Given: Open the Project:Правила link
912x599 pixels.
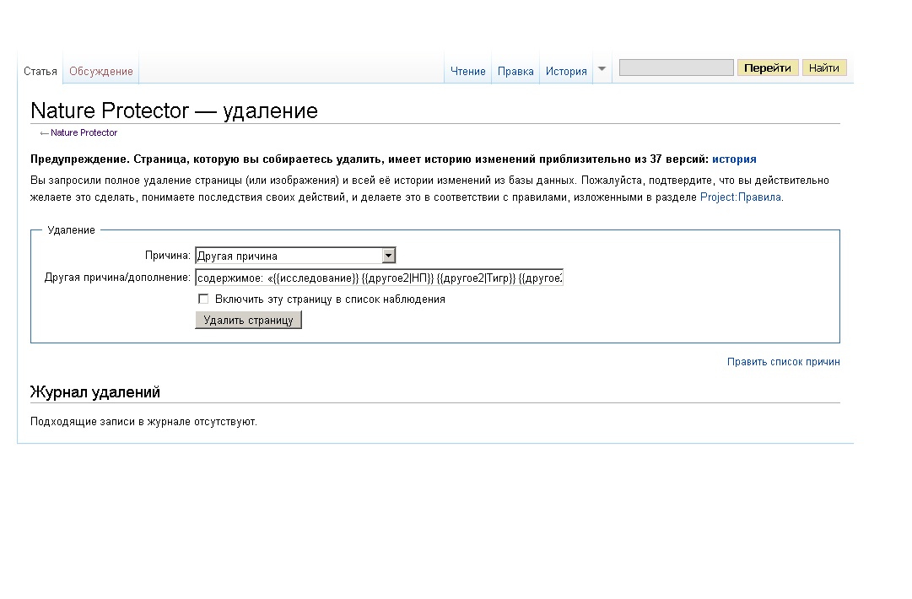Looking at the screenshot, I should click(x=741, y=197).
